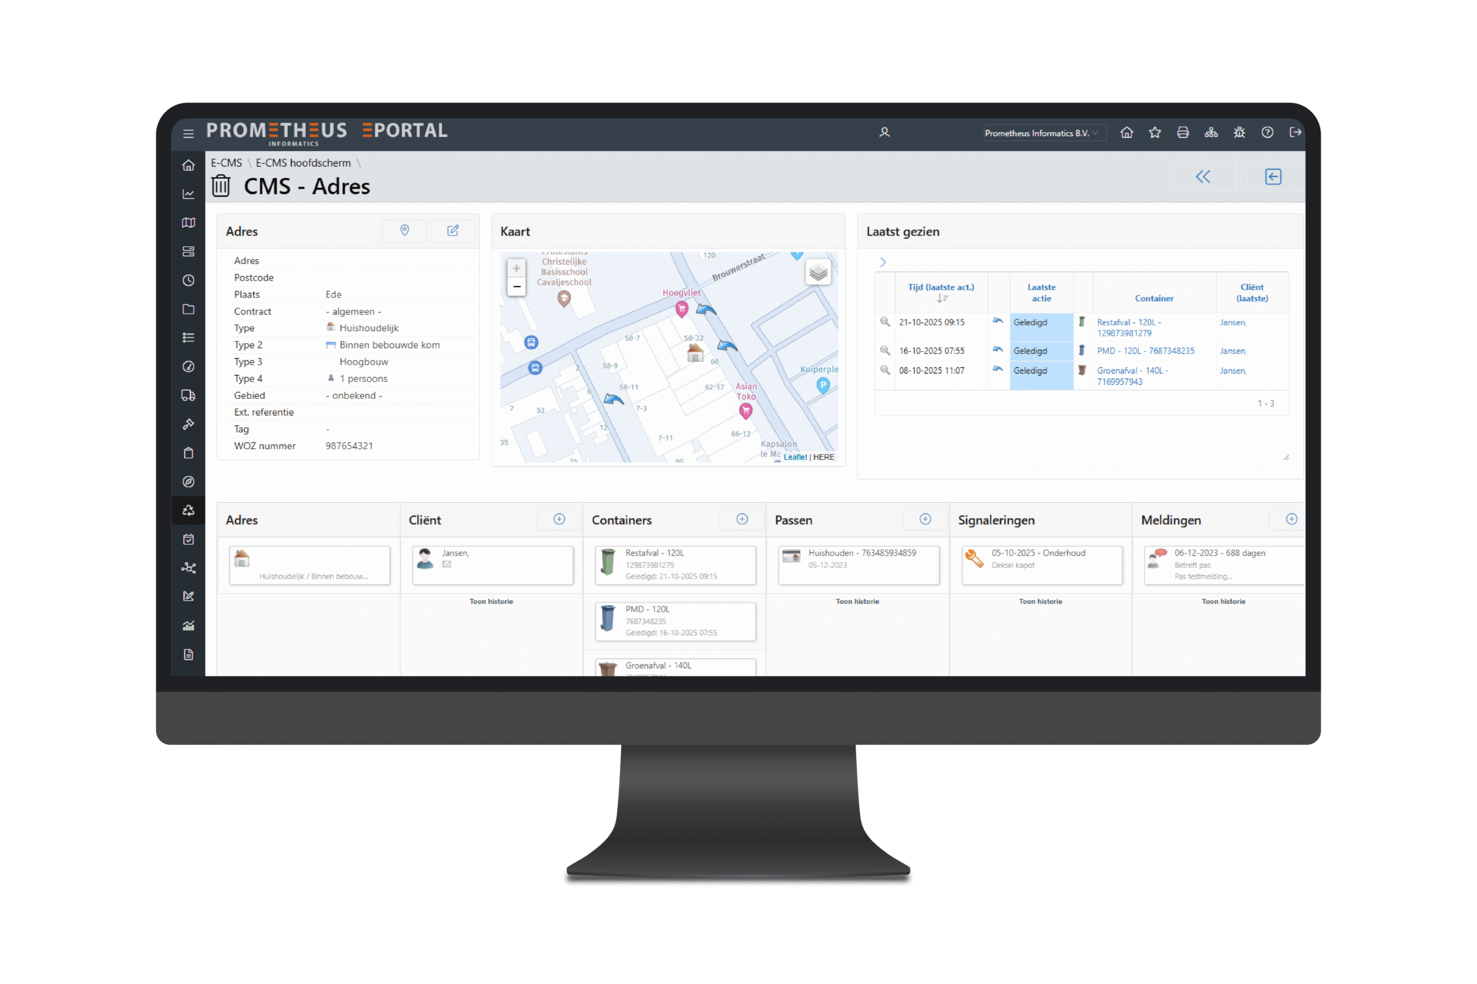Screen dimensions: 1477x984
Task: Click the map pin icon in Adres panel
Action: pos(404,231)
